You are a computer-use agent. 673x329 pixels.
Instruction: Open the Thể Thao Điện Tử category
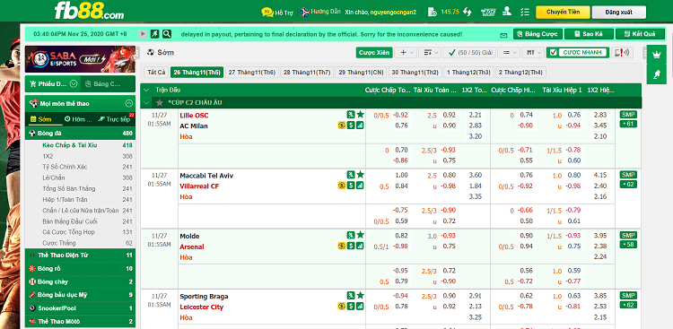pos(80,255)
